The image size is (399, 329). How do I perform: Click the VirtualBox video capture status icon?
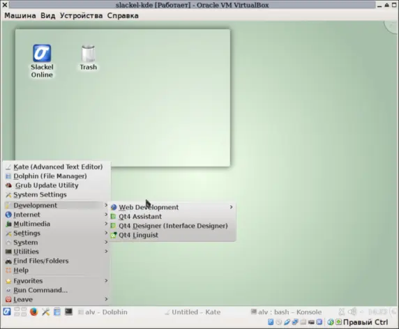click(311, 322)
